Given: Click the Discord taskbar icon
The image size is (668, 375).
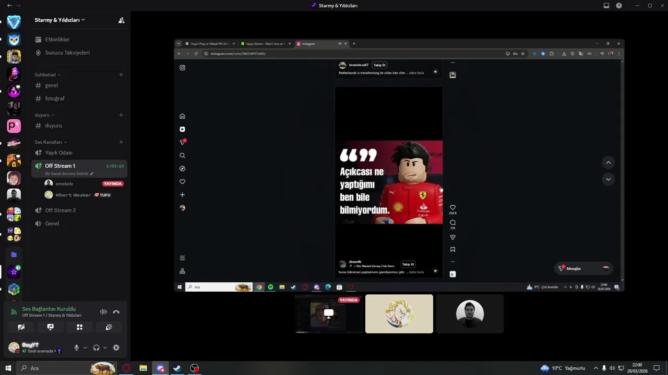Looking at the screenshot, I should (x=161, y=368).
